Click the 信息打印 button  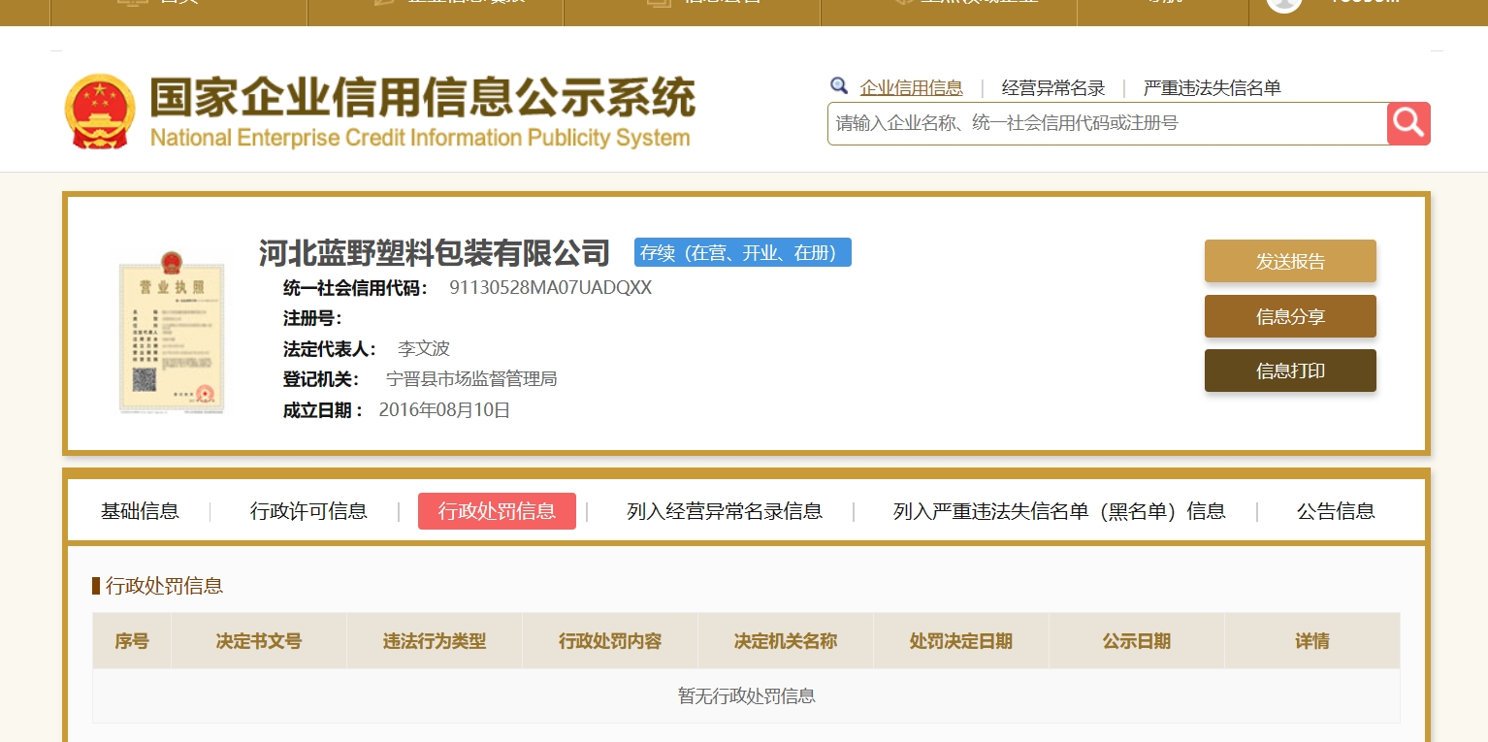coord(1290,371)
